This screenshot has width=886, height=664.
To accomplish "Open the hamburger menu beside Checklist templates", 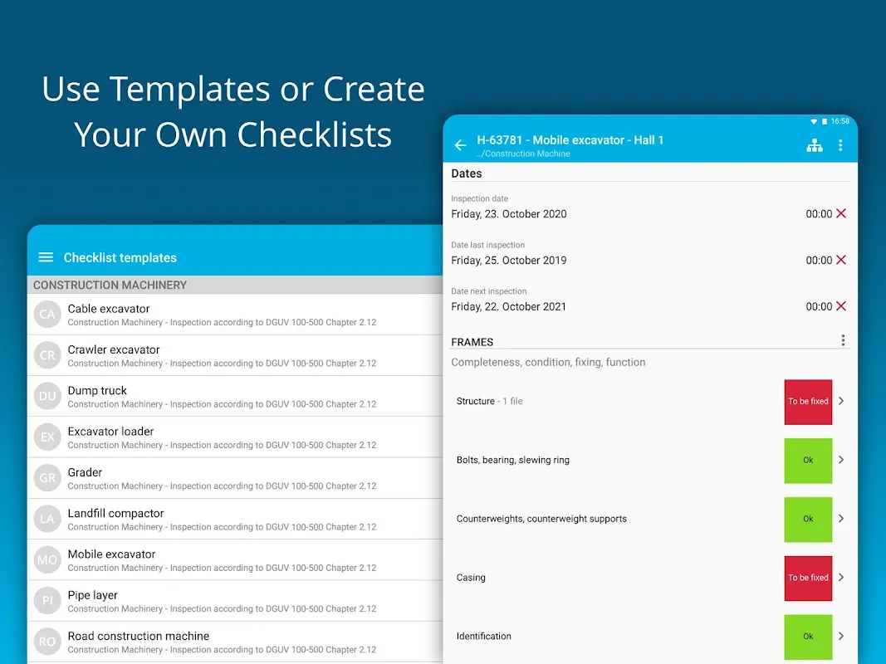I will click(47, 257).
